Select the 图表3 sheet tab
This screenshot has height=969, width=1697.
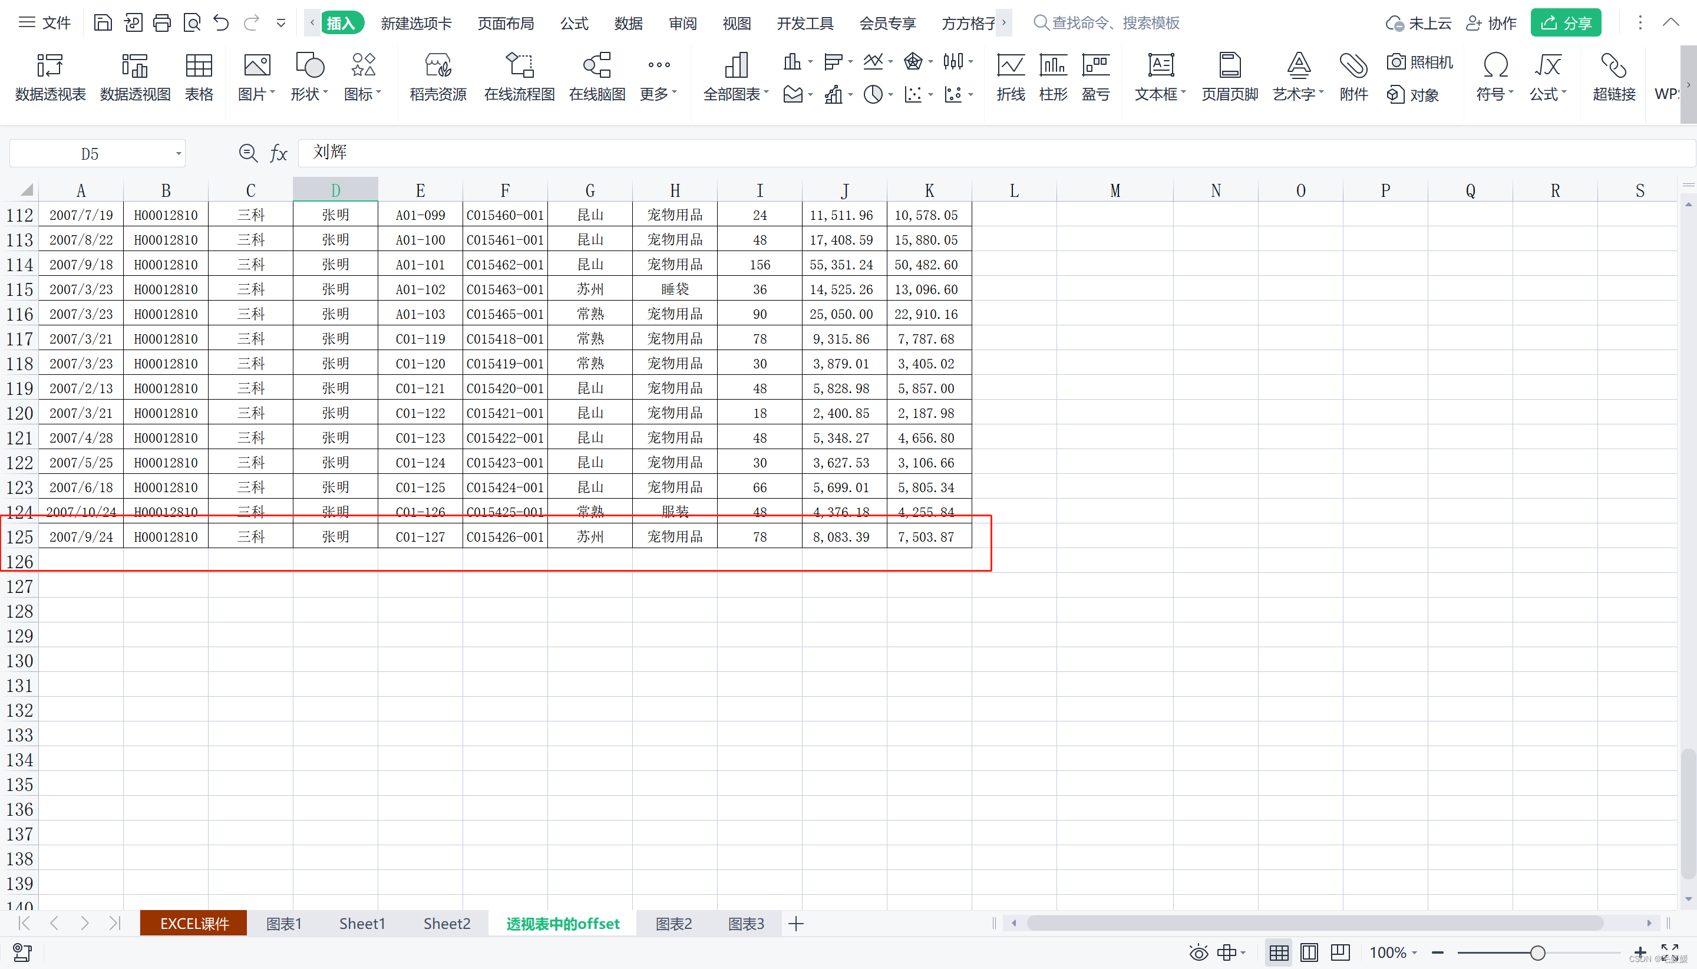click(x=746, y=923)
